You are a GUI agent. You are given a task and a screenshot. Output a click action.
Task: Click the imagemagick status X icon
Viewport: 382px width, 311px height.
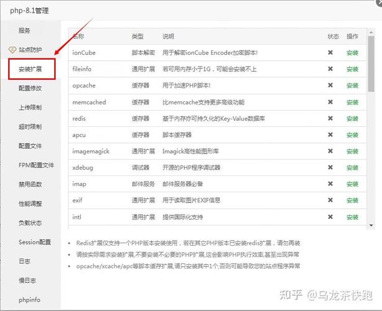[330, 151]
